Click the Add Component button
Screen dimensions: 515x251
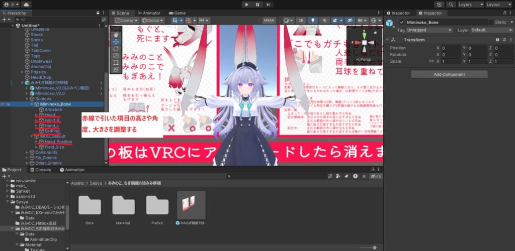point(449,74)
